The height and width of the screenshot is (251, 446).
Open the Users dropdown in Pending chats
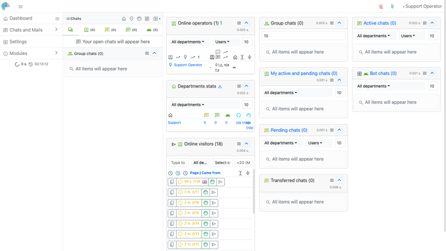click(x=315, y=143)
